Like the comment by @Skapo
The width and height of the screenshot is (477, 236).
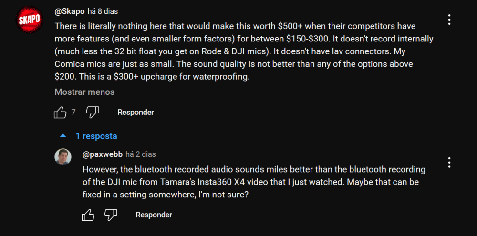coord(60,113)
